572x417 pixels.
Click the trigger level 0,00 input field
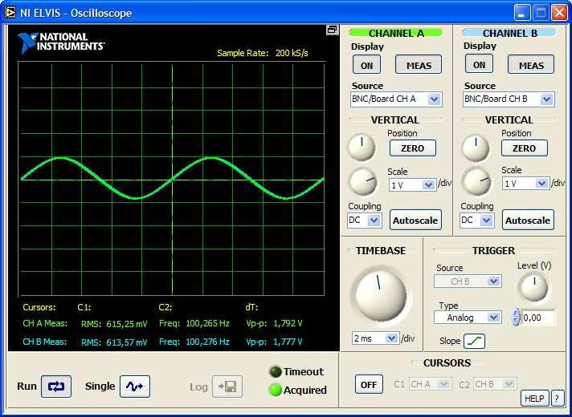tap(538, 318)
